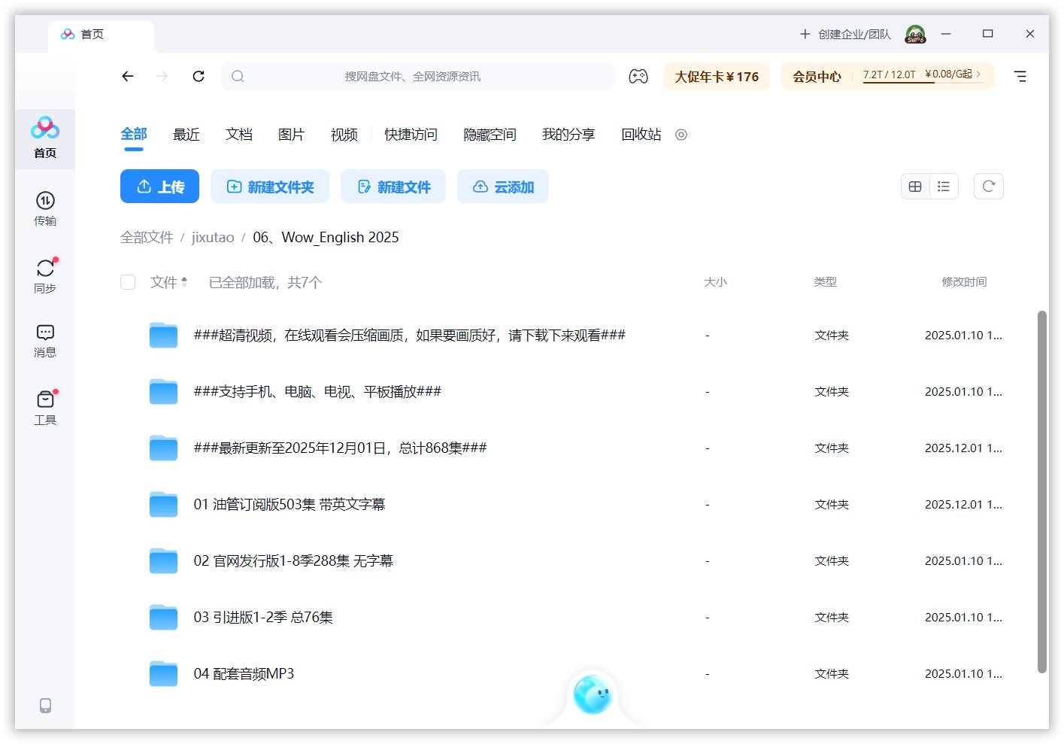Click the game controller icon beside search bar

pyautogui.click(x=638, y=76)
